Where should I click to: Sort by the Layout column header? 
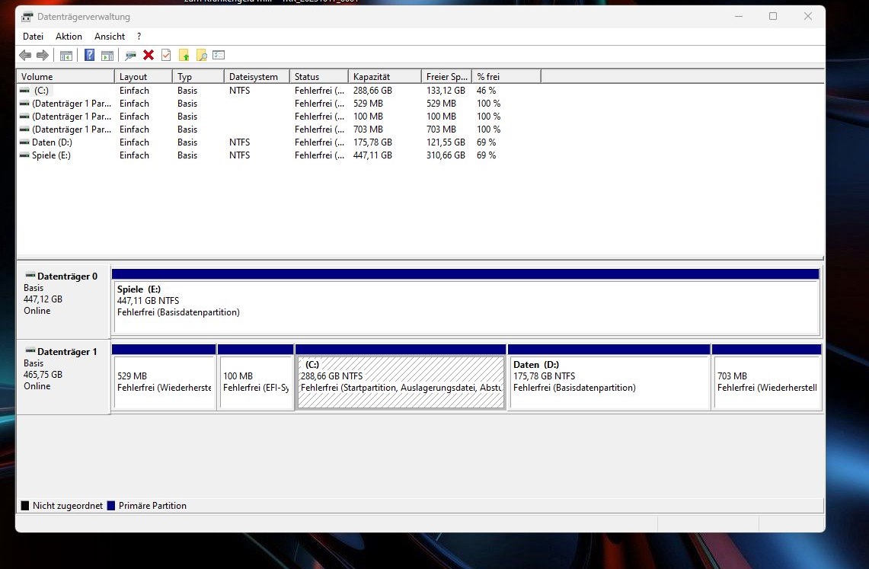pyautogui.click(x=143, y=76)
